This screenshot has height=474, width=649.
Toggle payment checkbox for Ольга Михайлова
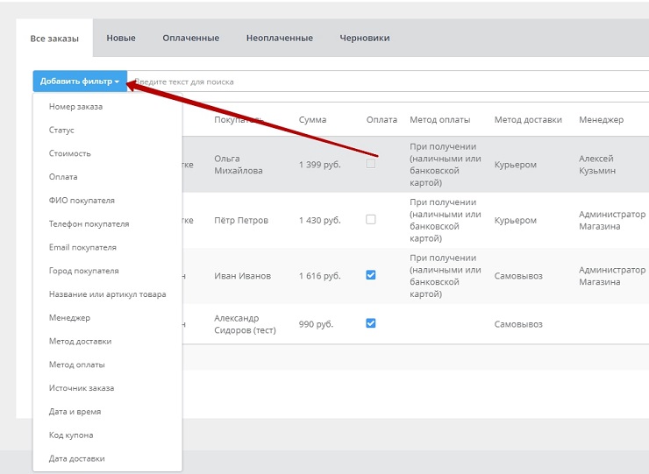click(371, 164)
